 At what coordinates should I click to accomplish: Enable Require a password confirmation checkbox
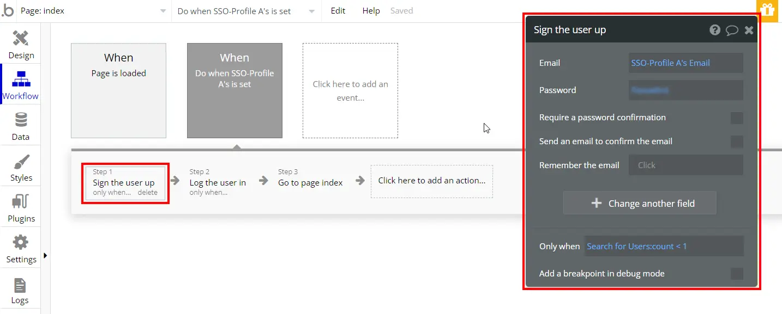(737, 118)
